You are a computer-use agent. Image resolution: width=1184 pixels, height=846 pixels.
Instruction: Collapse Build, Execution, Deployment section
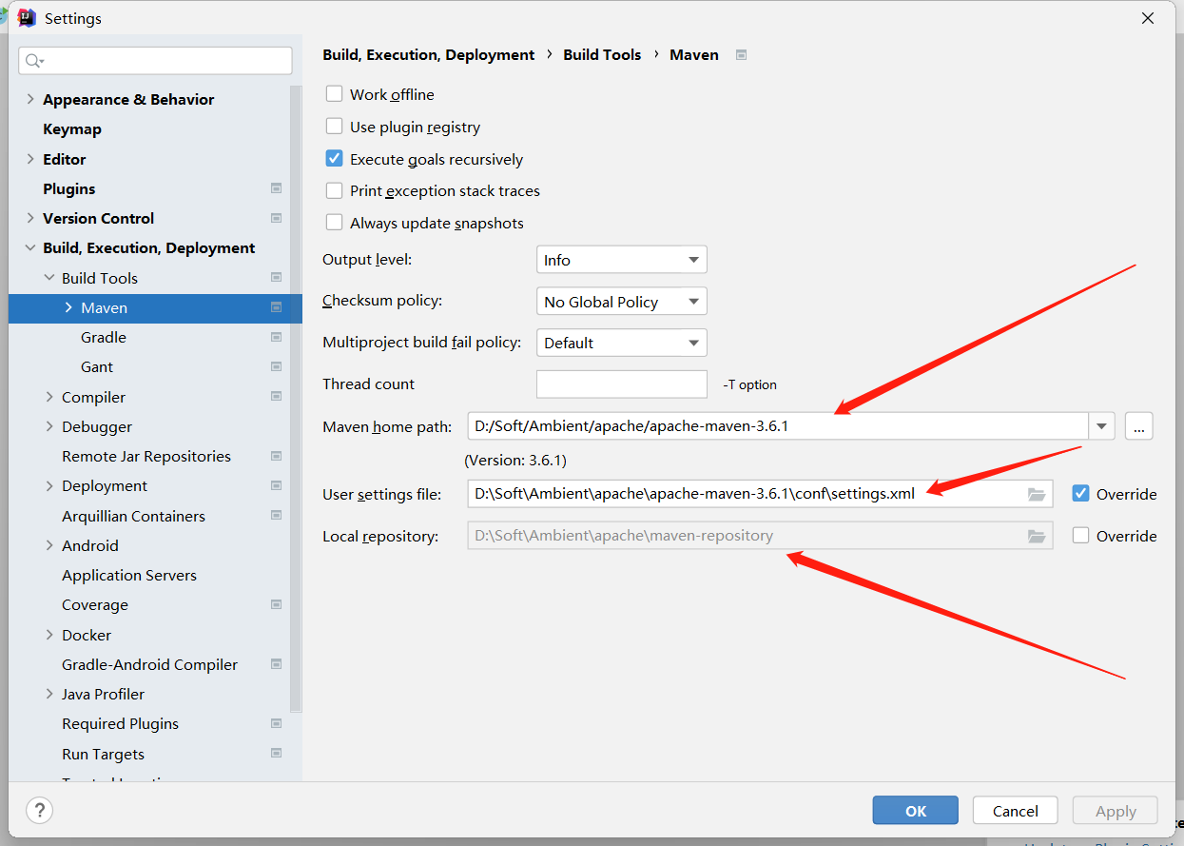click(30, 247)
